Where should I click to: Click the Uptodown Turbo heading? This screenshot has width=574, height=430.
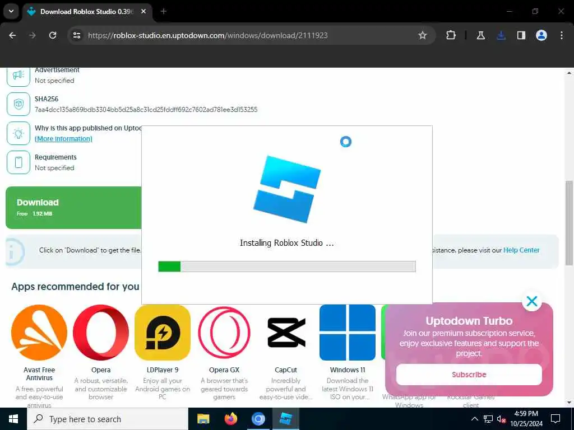point(469,321)
